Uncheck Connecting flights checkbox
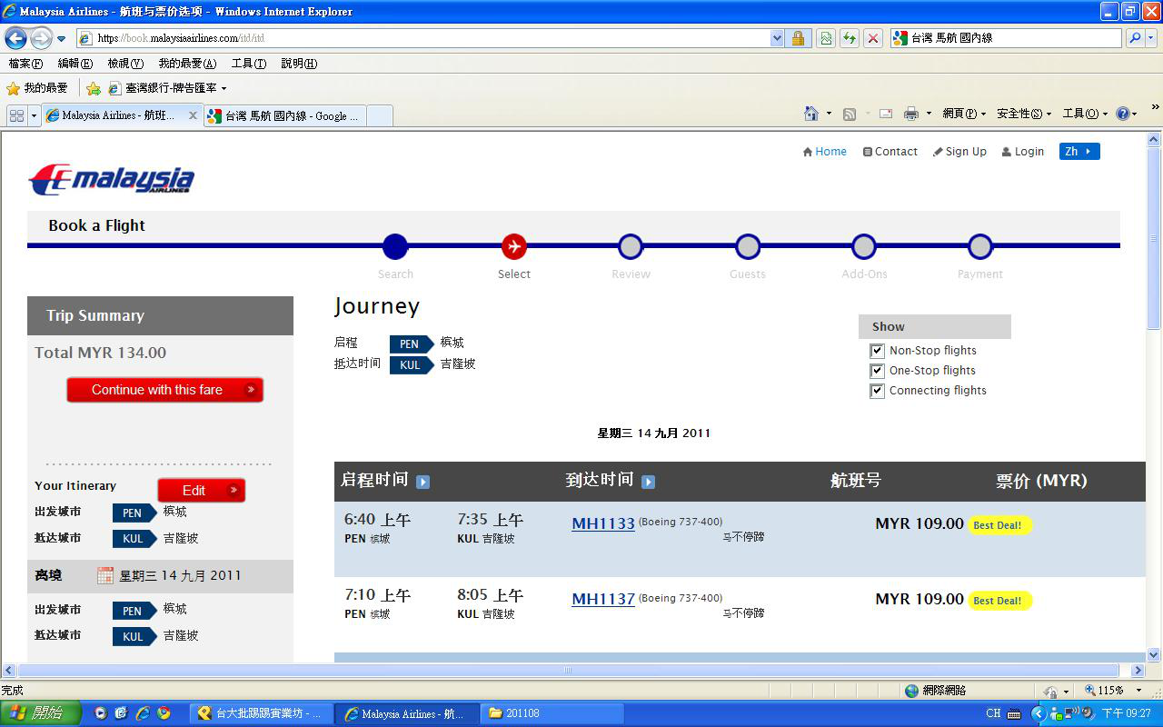This screenshot has height=727, width=1163. point(877,391)
